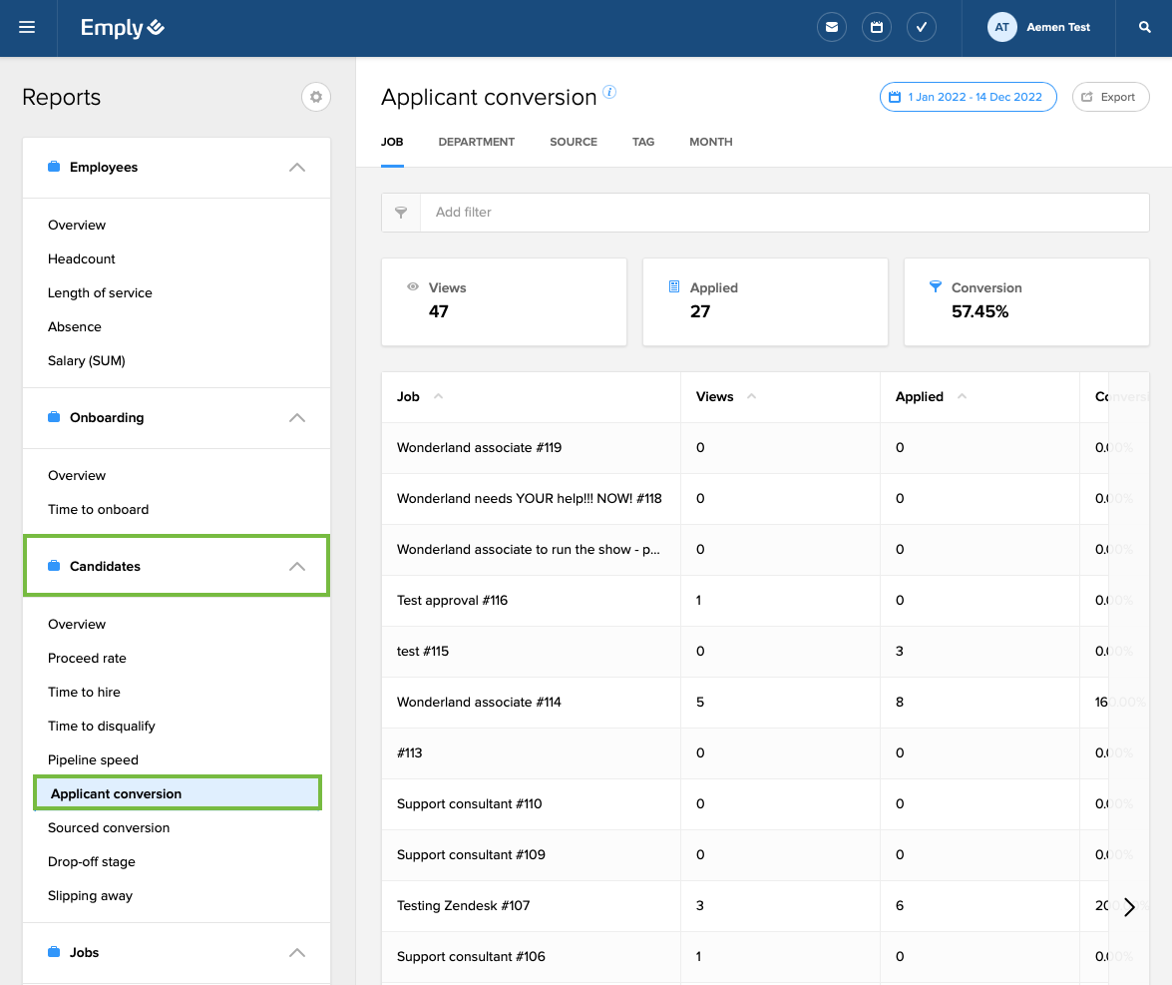Screen dimensions: 1172x985
Task: Click the Applicant conversion info icon
Action: [x=609, y=92]
